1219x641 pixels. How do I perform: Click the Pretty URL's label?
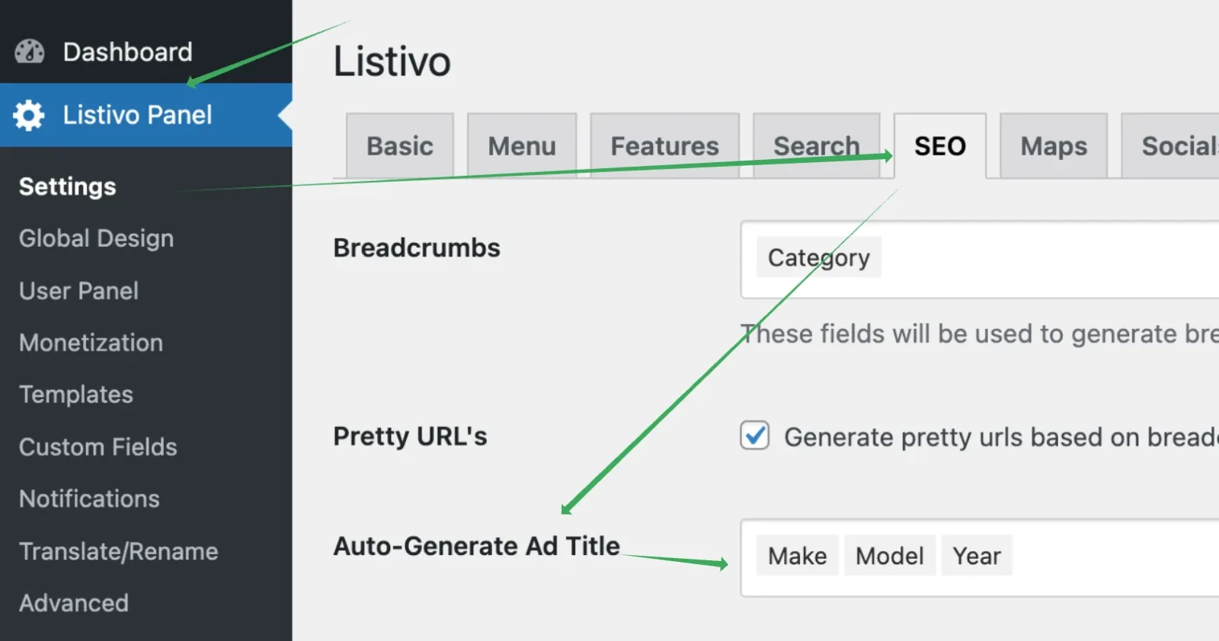tap(410, 436)
